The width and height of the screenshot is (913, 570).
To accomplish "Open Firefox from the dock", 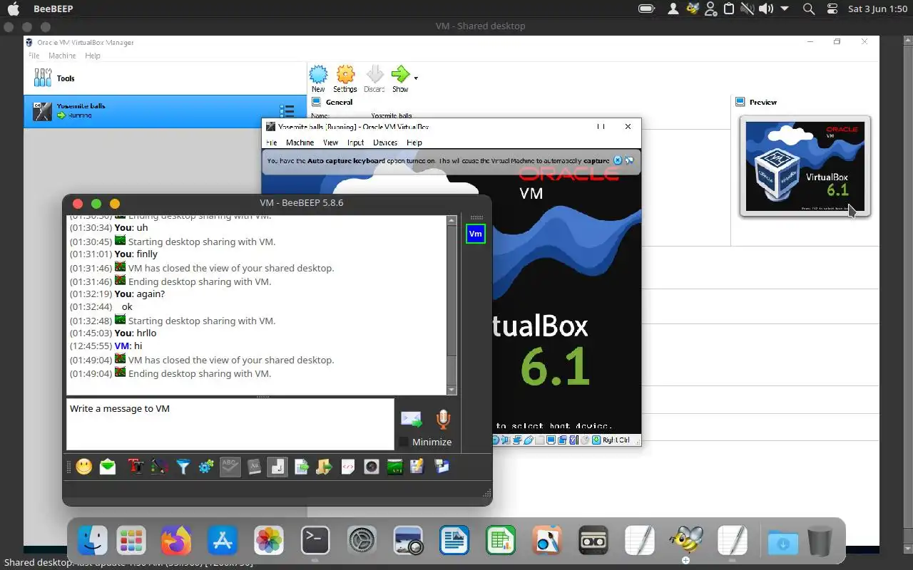I will [175, 541].
